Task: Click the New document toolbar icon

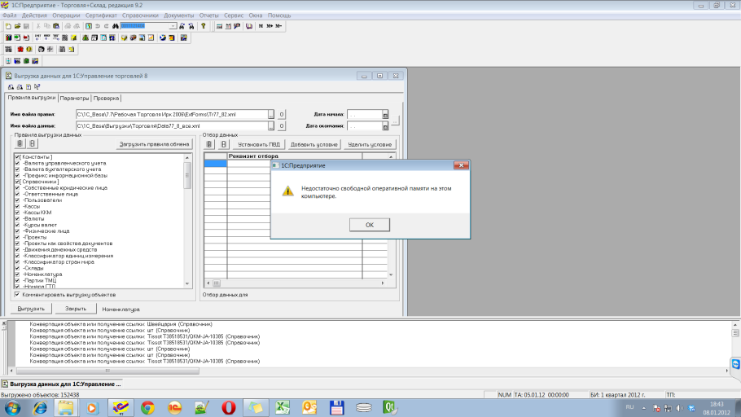Action: click(7, 26)
